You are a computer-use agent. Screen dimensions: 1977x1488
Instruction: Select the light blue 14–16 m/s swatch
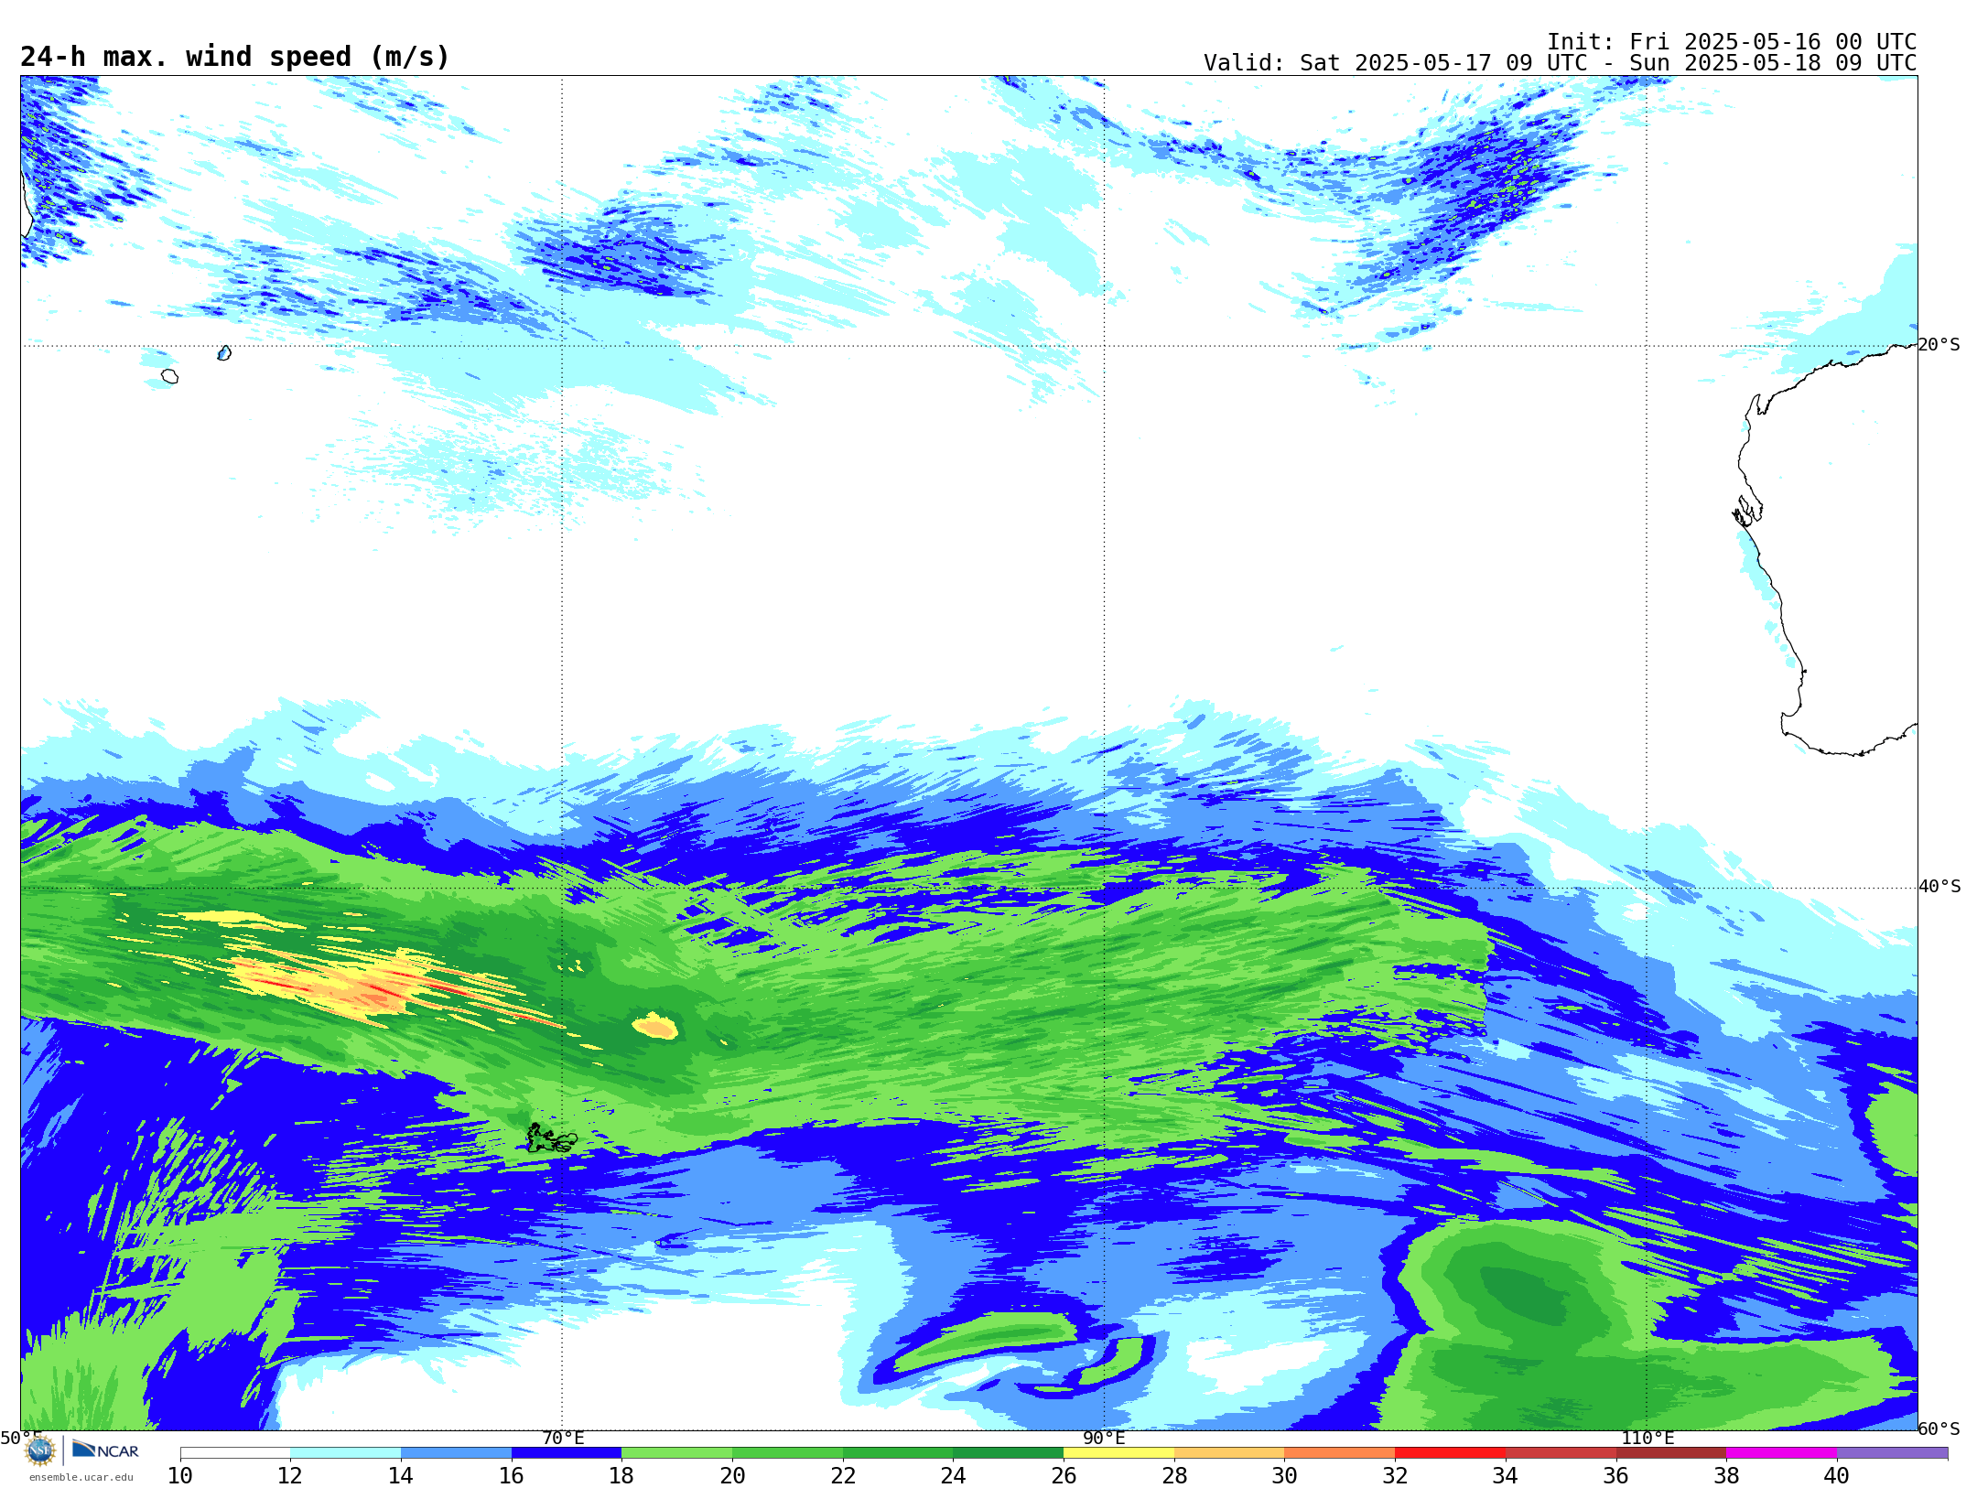tap(456, 1452)
